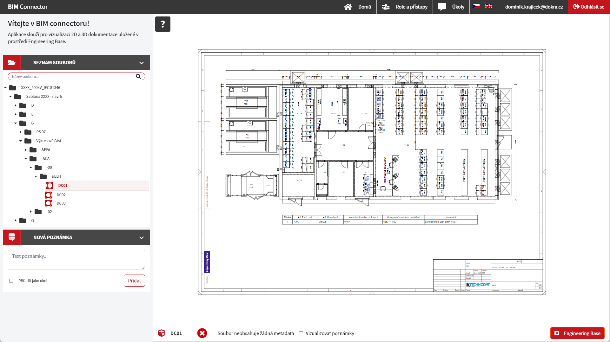Collapse the Seznam souborů panel chevron
Viewport: 610px width, 342px height.
[x=142, y=63]
